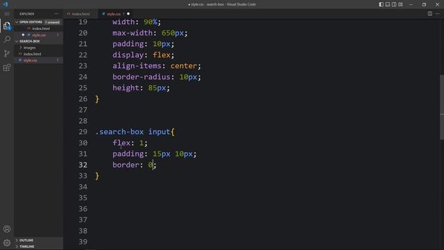Click the 'center' value on line 23
Screen dimensions: 444x250
(183, 66)
